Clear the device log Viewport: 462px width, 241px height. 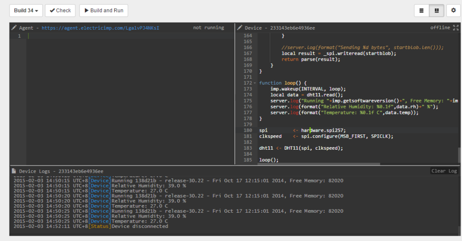pyautogui.click(x=444, y=171)
